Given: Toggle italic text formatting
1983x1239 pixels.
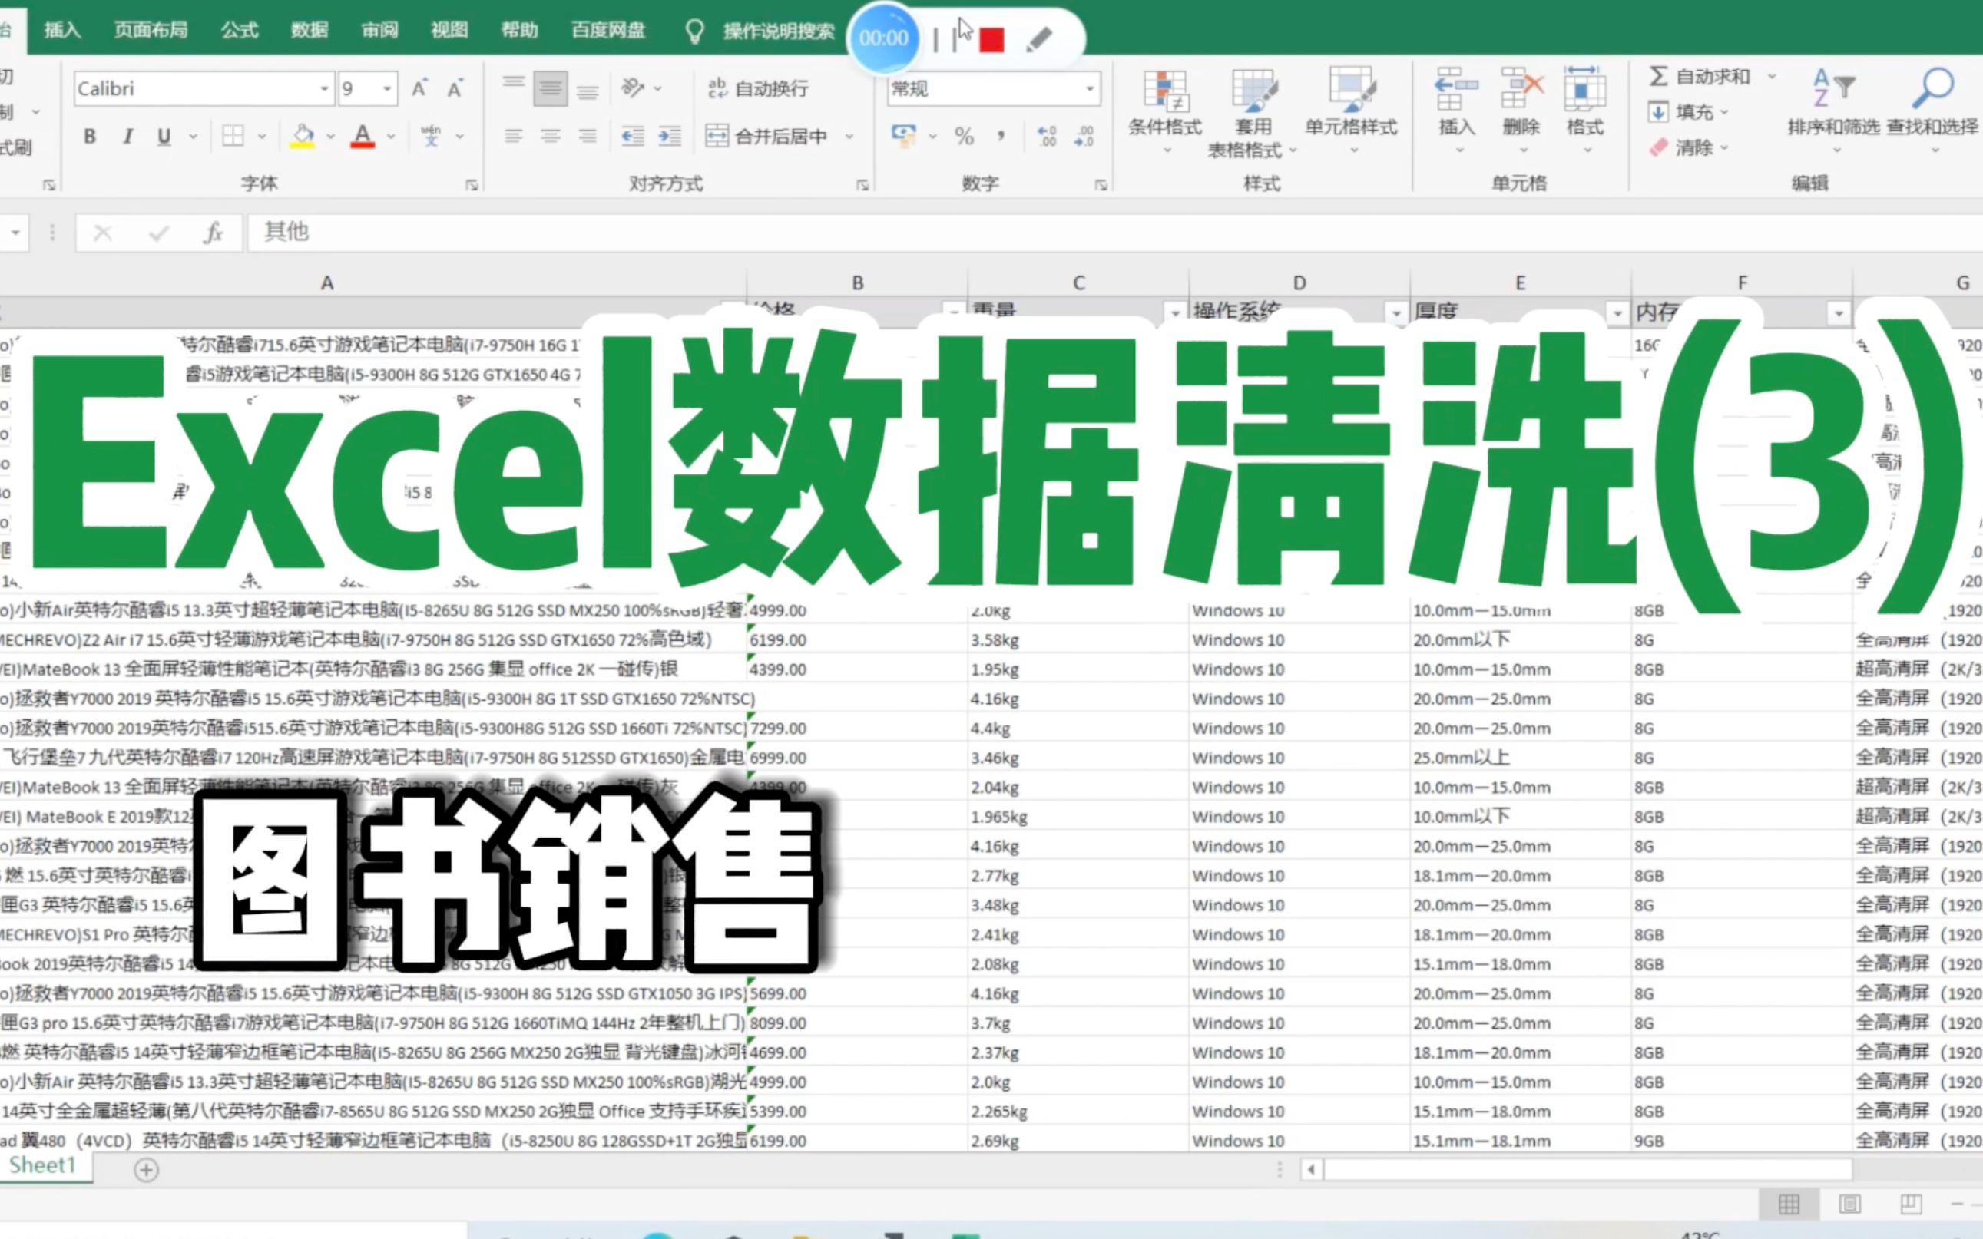Looking at the screenshot, I should (x=128, y=136).
